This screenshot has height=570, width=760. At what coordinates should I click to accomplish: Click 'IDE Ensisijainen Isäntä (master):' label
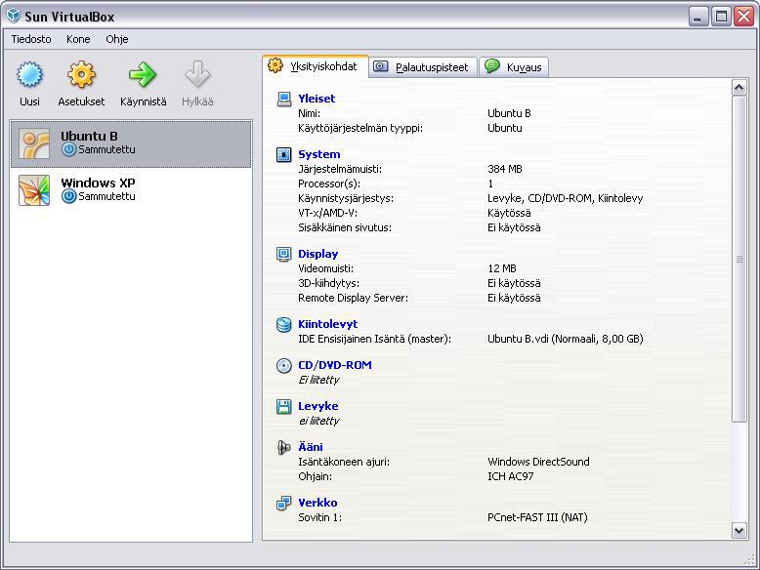(374, 339)
